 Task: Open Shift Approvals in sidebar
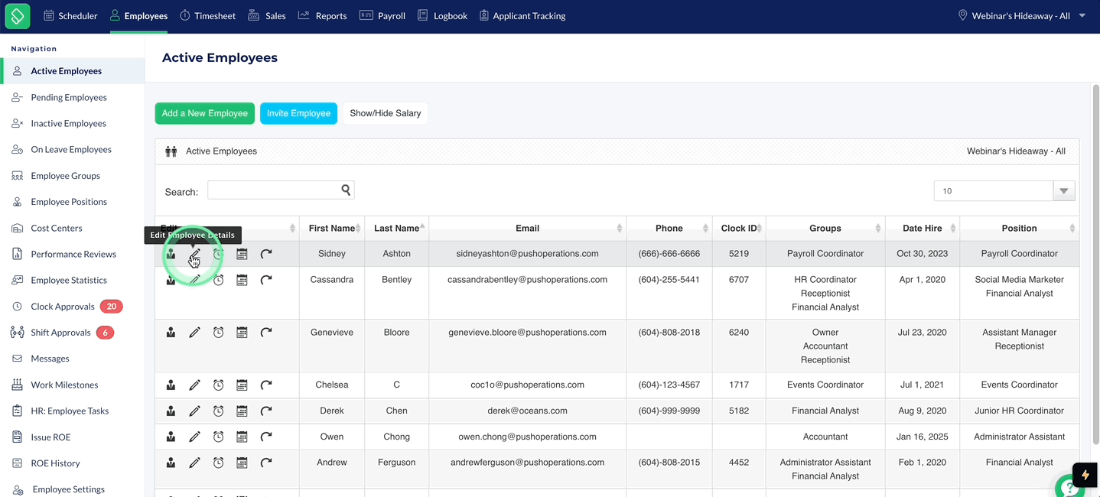[x=60, y=333]
